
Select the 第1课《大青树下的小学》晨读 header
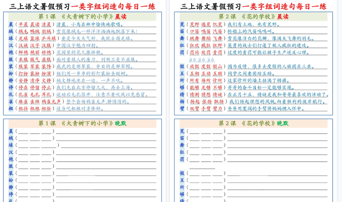82,17
